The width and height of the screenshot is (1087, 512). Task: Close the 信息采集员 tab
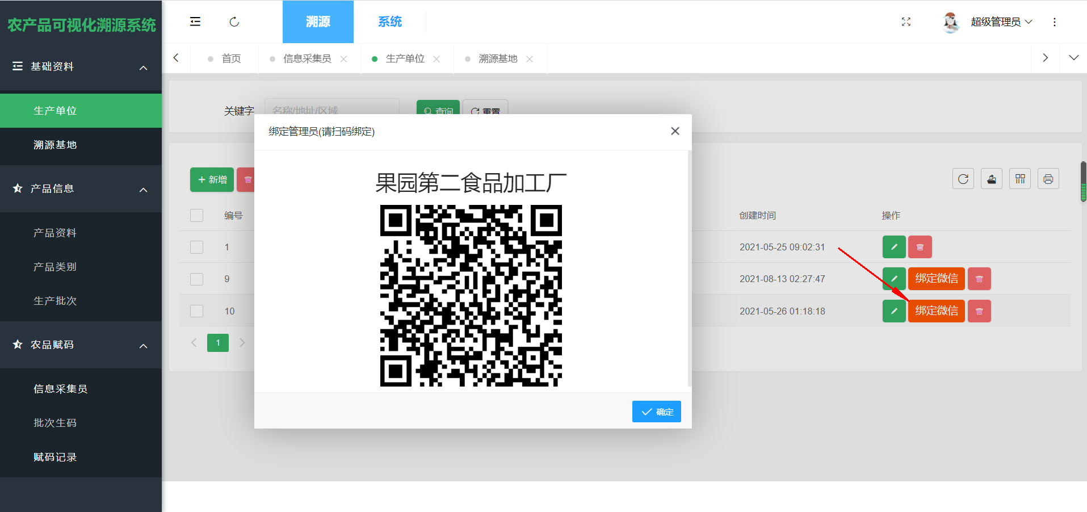pos(343,59)
